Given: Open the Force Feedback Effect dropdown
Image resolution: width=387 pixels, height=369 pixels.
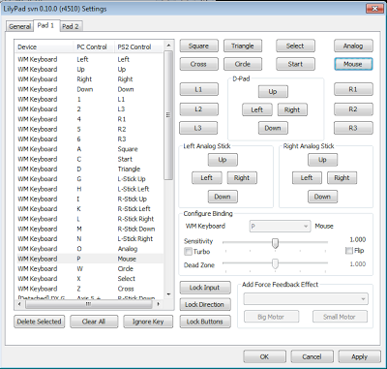Looking at the screenshot, I should pyautogui.click(x=306, y=299).
